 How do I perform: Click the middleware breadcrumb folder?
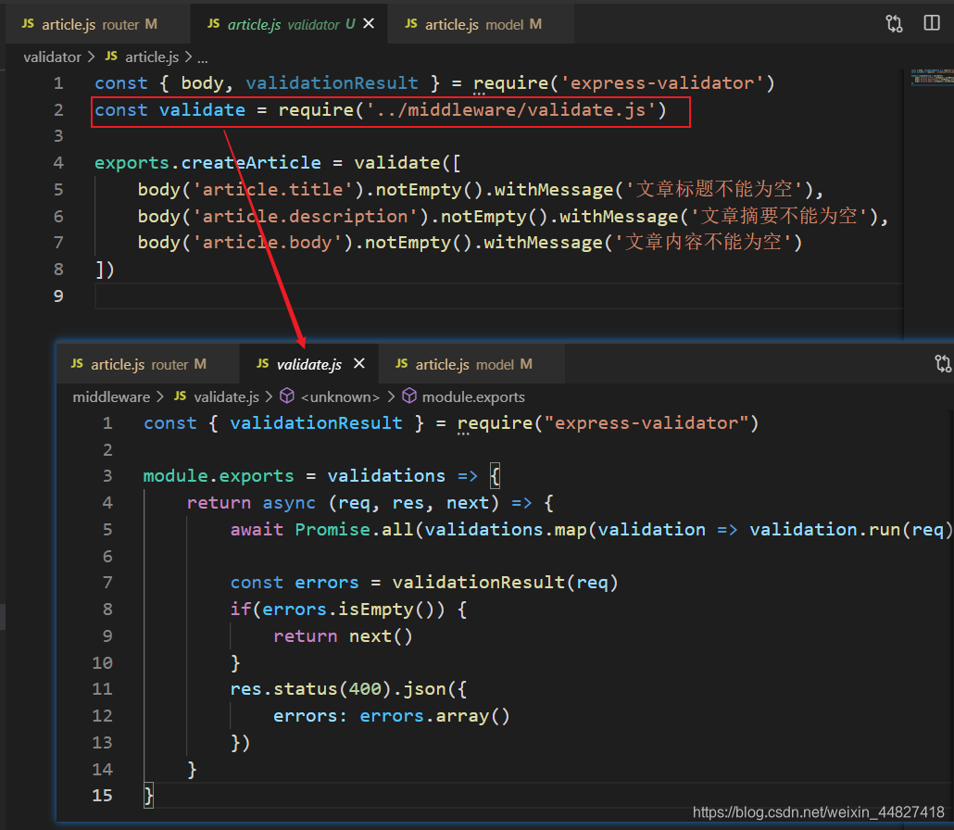pos(111,397)
